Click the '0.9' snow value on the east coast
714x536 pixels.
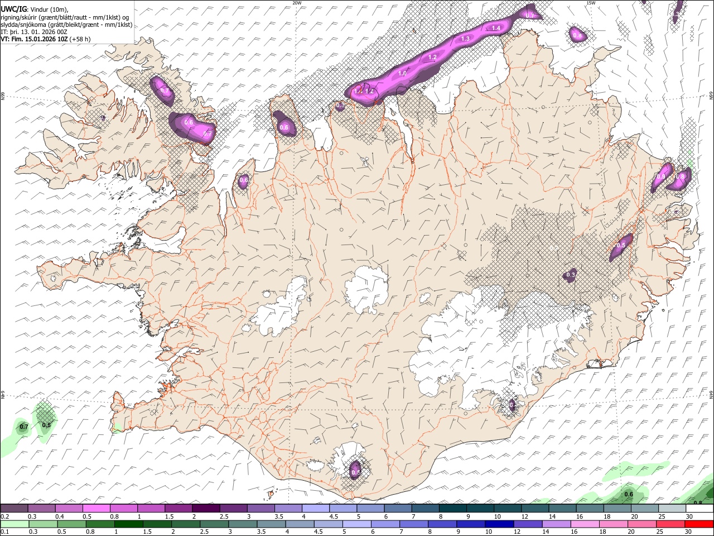661,176
